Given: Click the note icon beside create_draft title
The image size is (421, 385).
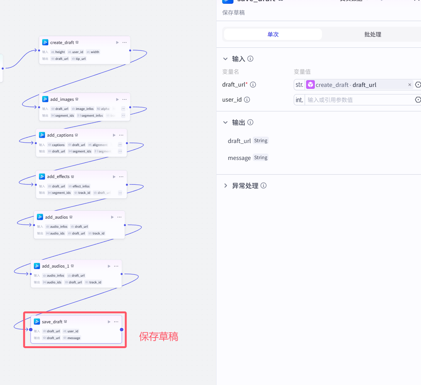Looking at the screenshot, I should [77, 43].
